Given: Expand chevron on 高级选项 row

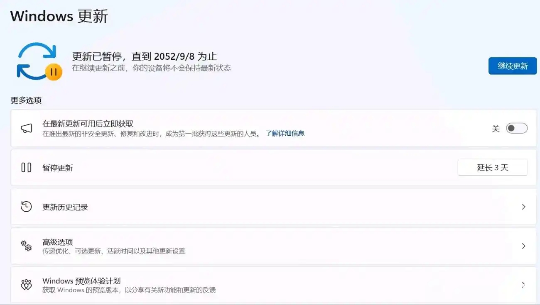Looking at the screenshot, I should (x=523, y=246).
